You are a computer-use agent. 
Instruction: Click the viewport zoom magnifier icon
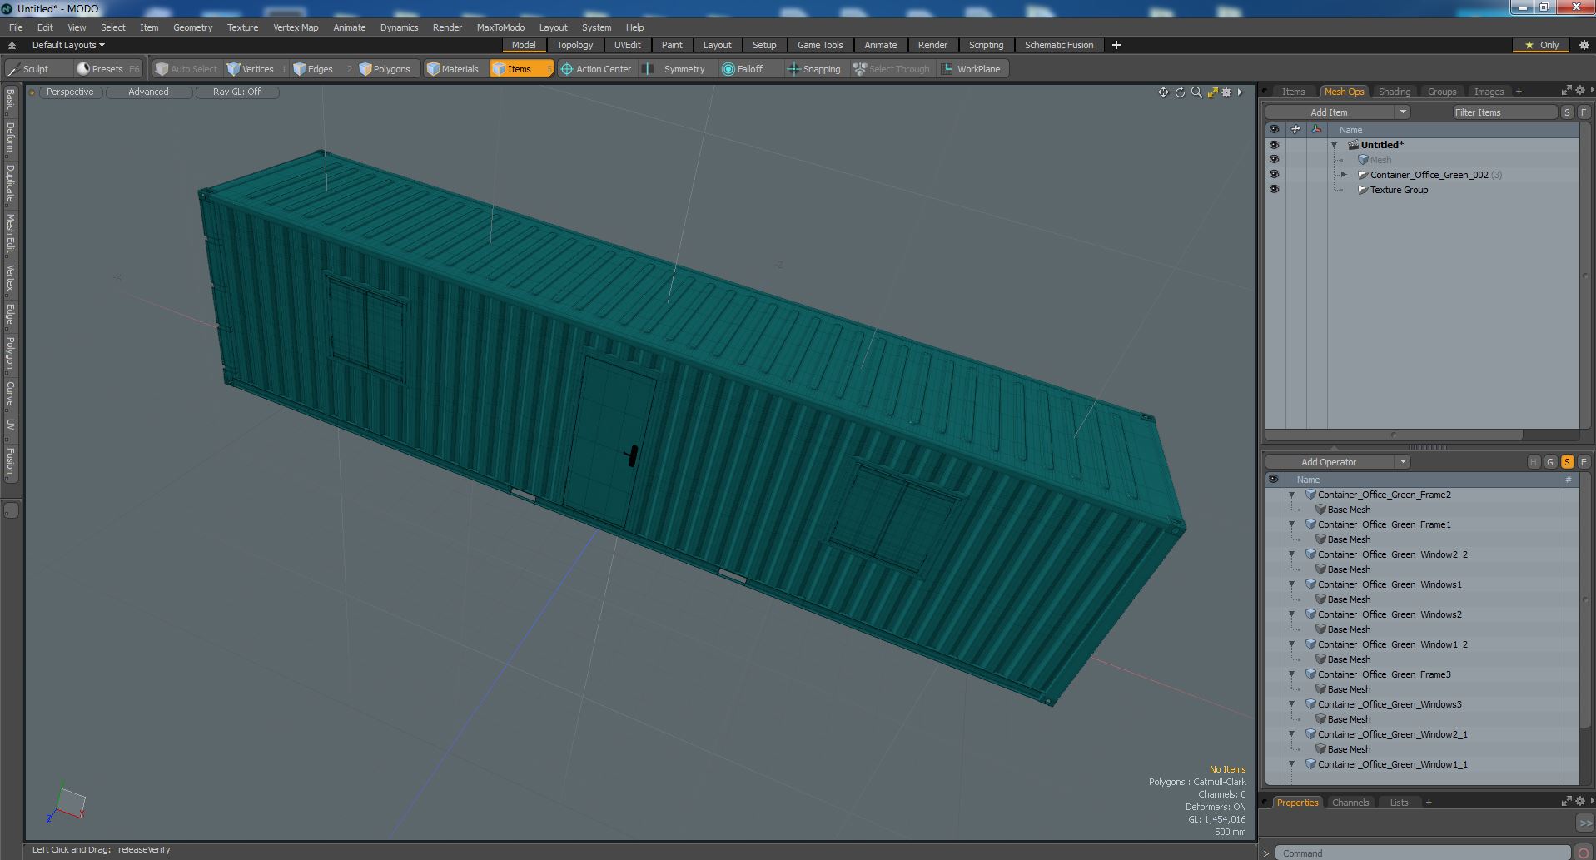tap(1196, 92)
